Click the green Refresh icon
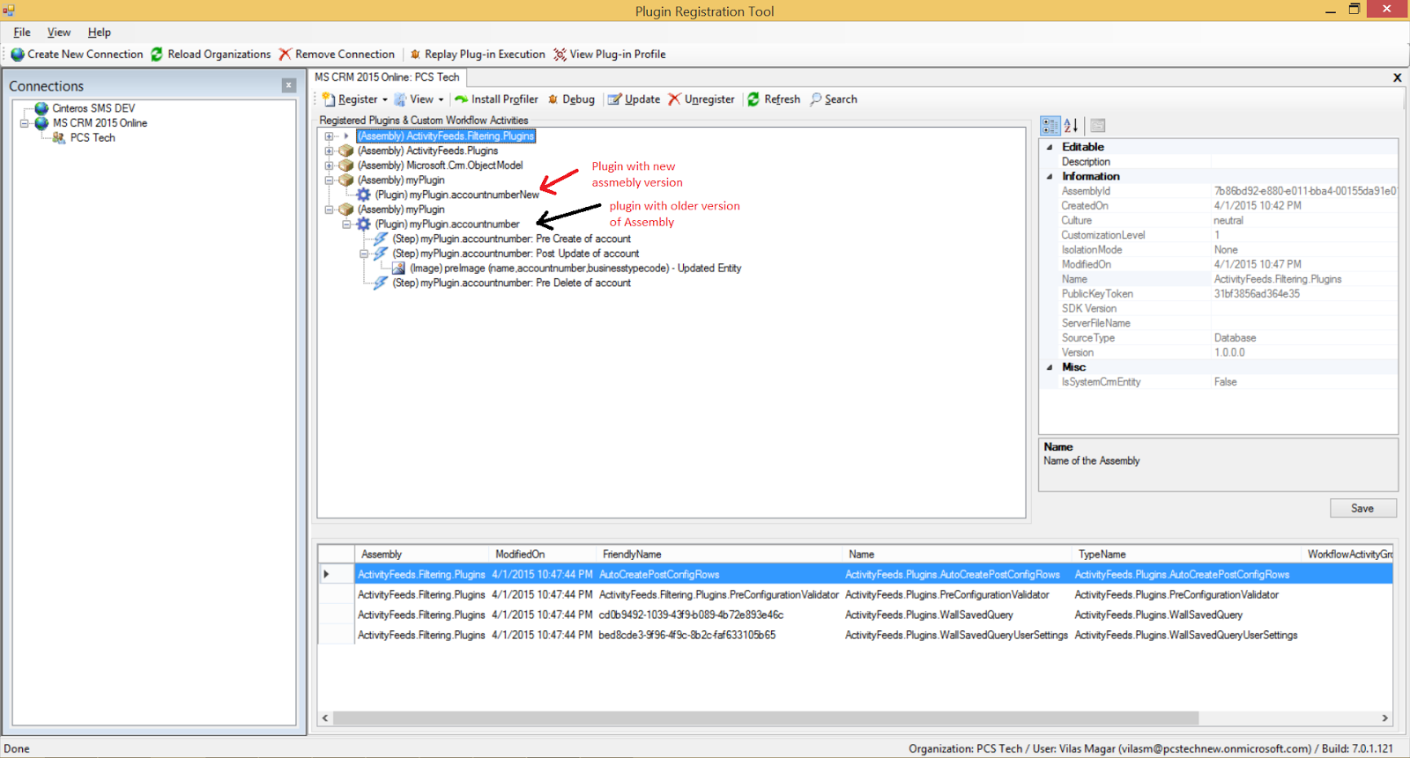Screen dimensions: 1410x758 point(753,99)
